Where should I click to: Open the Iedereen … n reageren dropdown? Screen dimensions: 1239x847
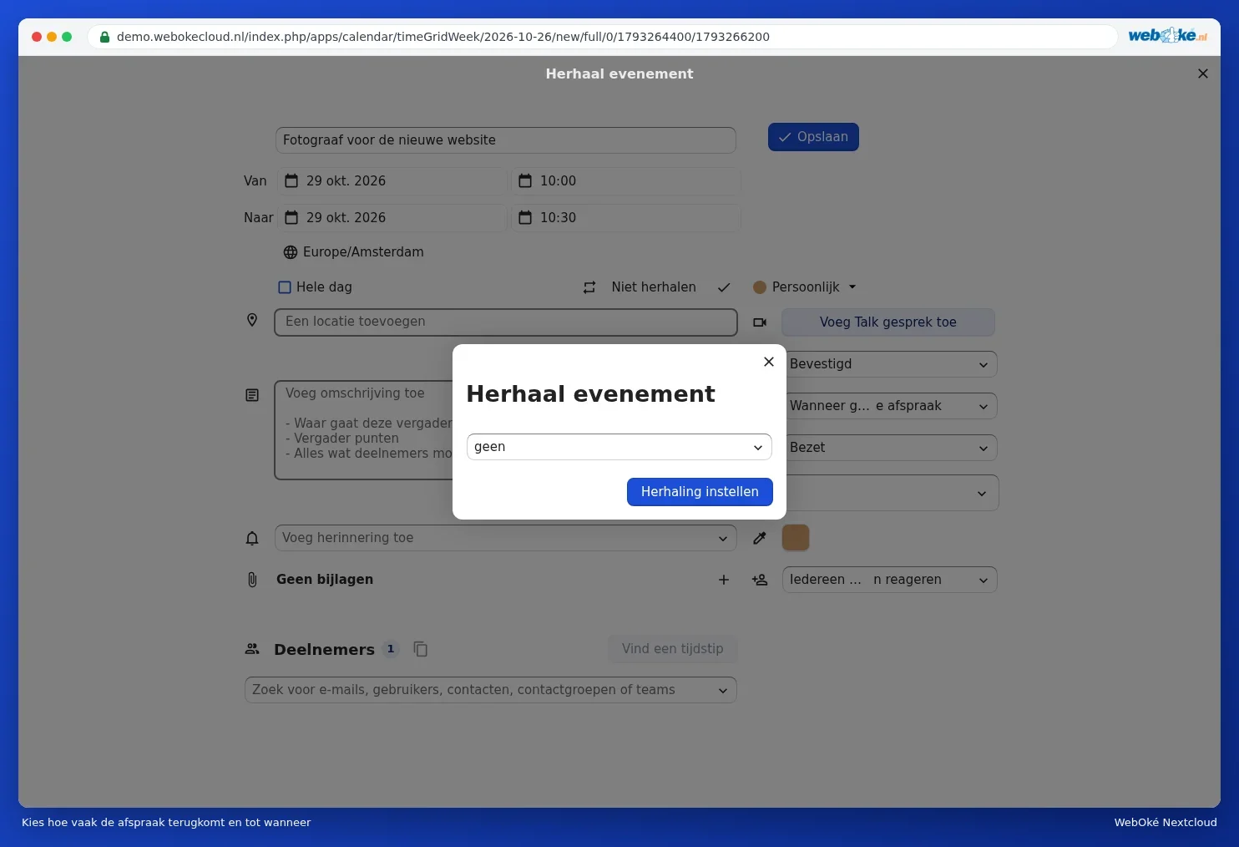click(890, 580)
